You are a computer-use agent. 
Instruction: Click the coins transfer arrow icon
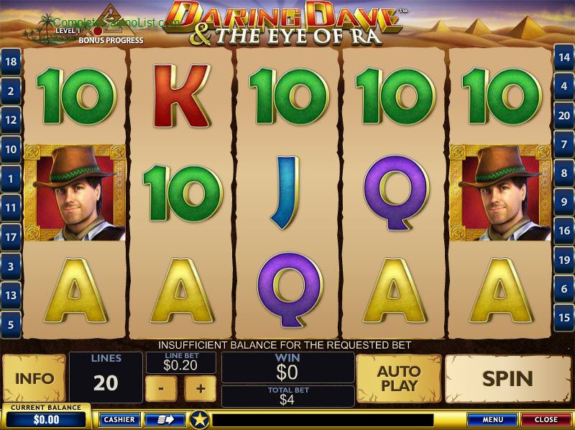pos(165,420)
